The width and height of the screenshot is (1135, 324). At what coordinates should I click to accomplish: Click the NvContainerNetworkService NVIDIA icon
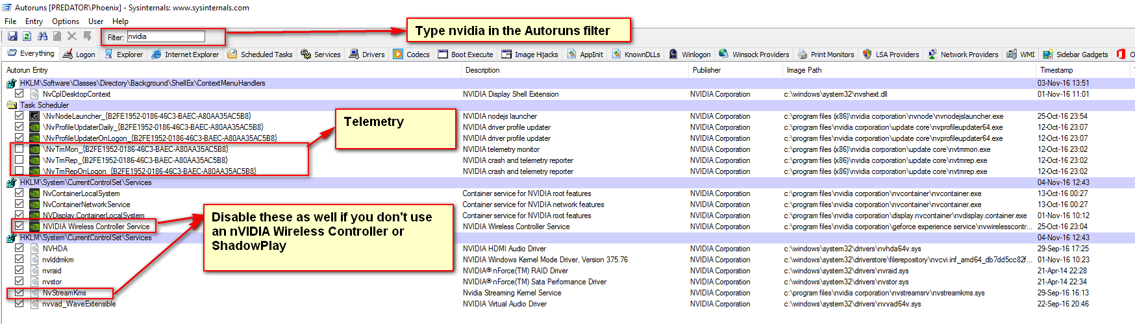click(x=34, y=205)
